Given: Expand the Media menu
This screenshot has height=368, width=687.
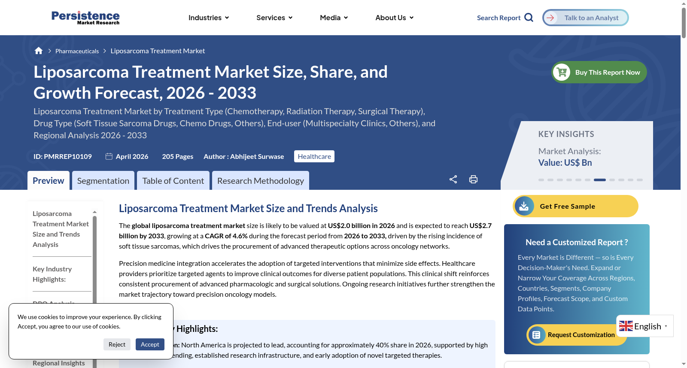Looking at the screenshot, I should [x=334, y=18].
